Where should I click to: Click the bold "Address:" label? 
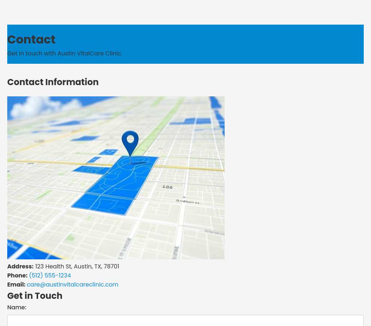coord(20,267)
